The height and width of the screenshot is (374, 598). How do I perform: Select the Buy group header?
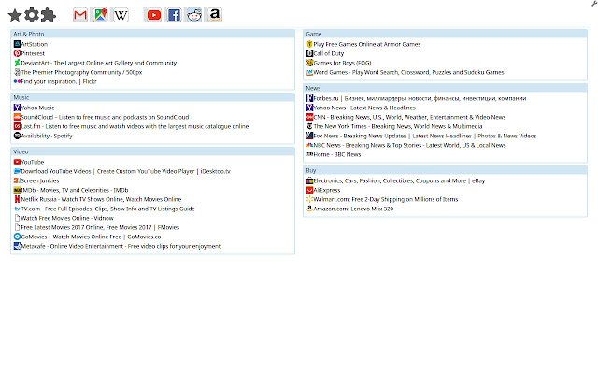point(445,170)
